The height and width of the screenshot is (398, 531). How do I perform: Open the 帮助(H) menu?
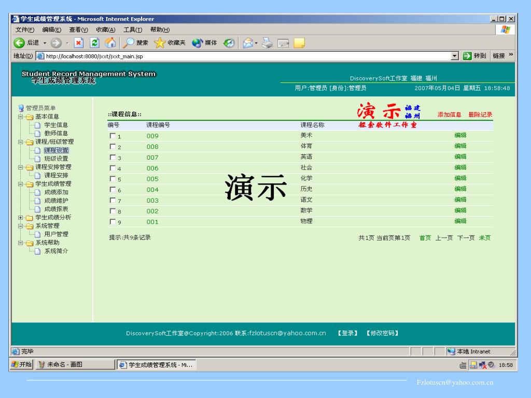(160, 30)
